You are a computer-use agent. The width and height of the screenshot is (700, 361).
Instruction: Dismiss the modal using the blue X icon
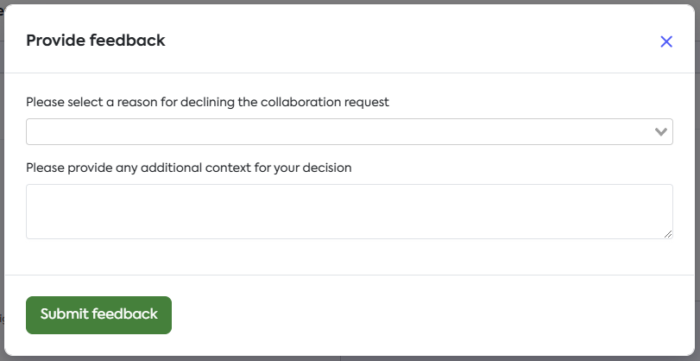click(x=665, y=41)
